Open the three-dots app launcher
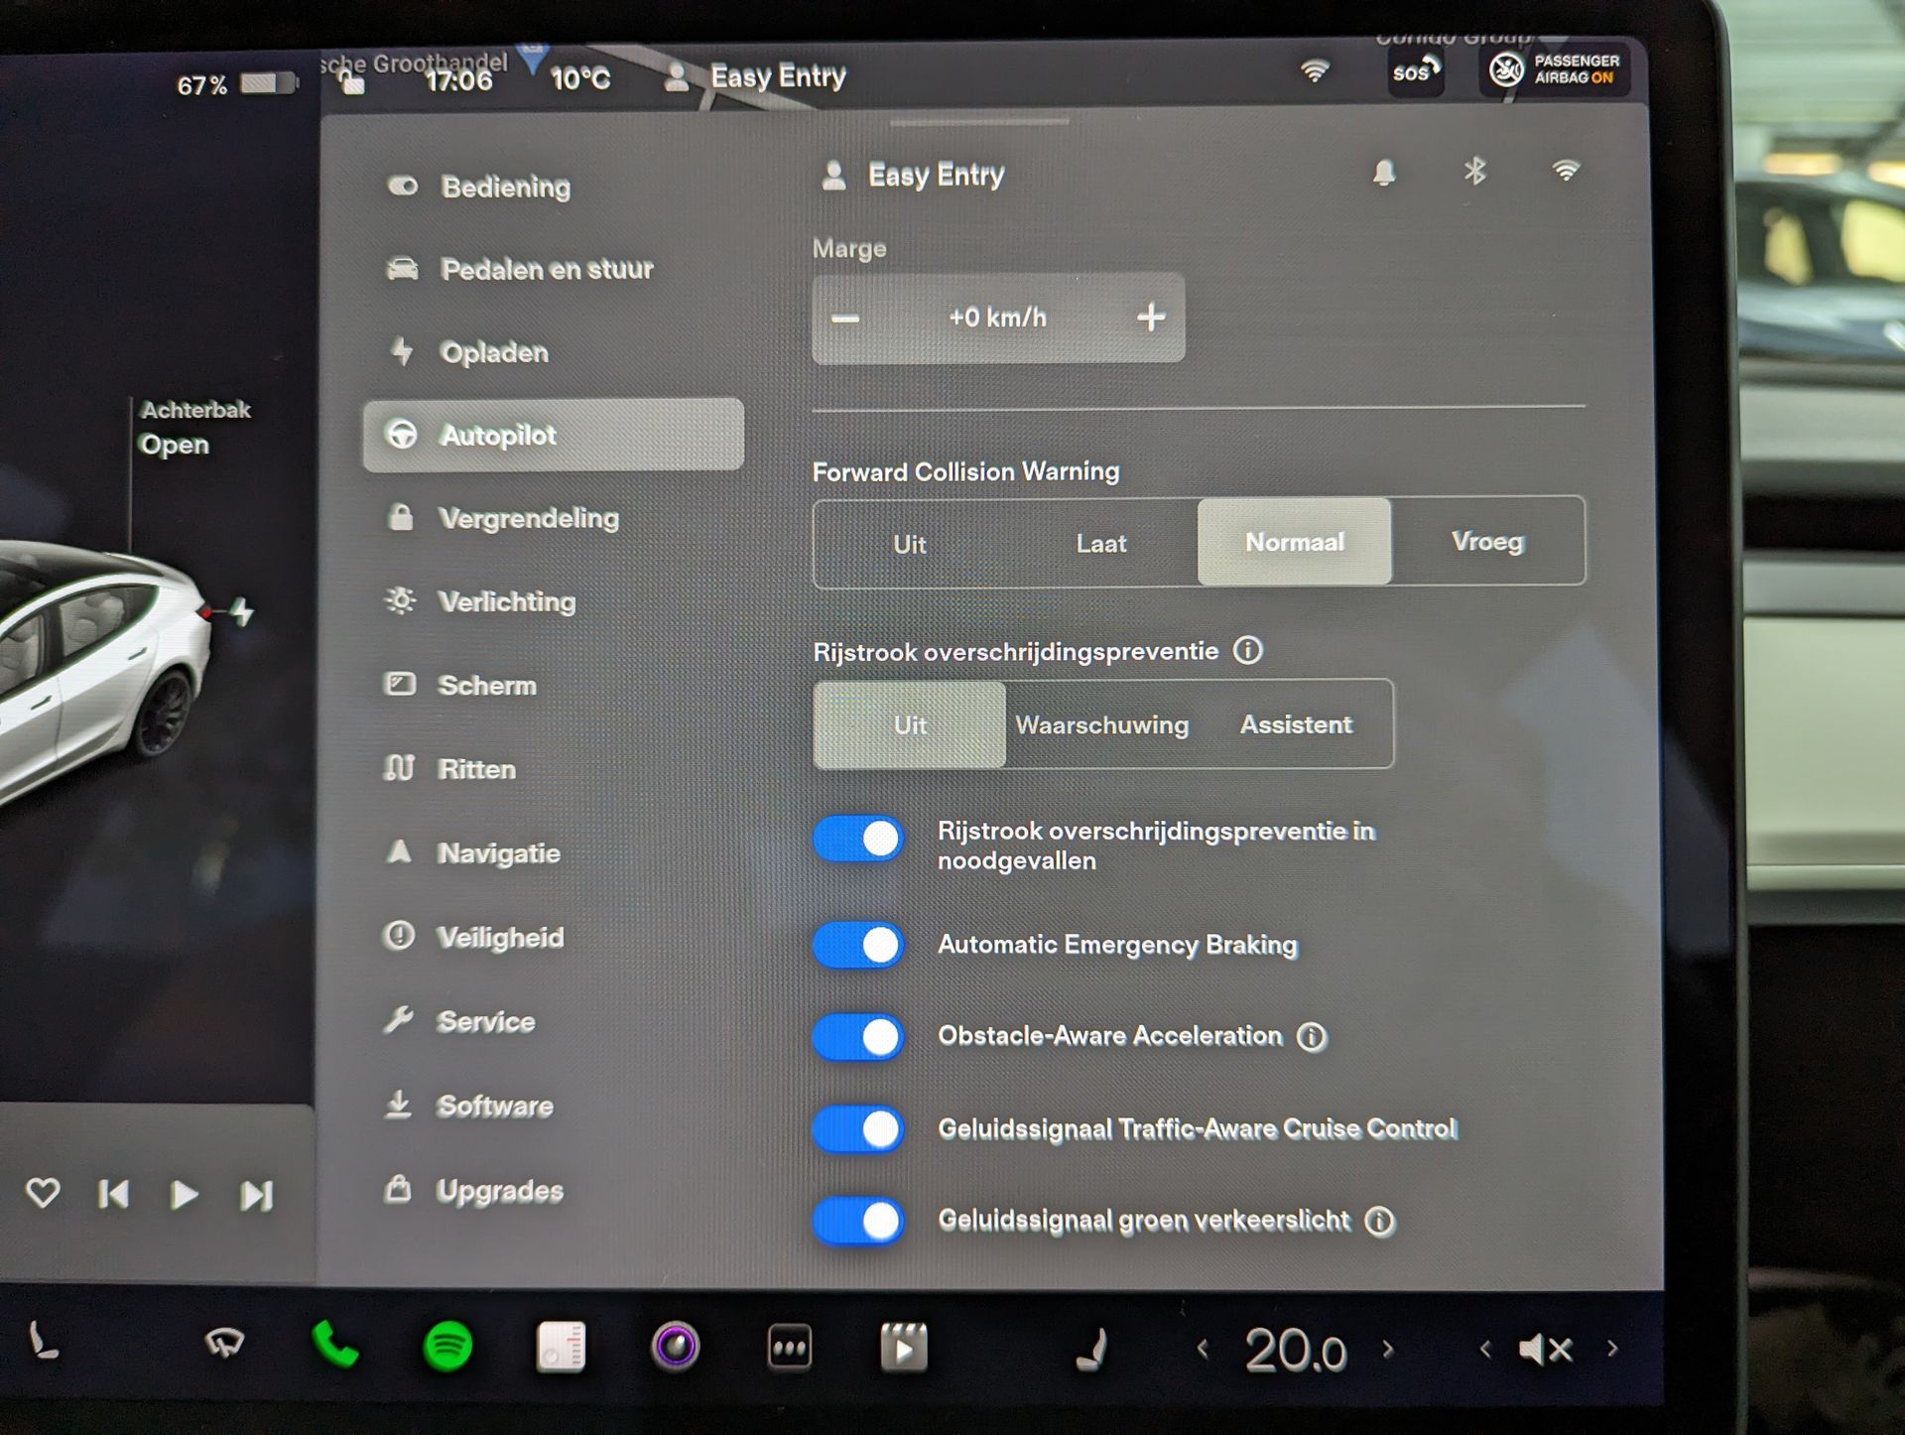Screen dimensions: 1905x1435 [x=790, y=1348]
